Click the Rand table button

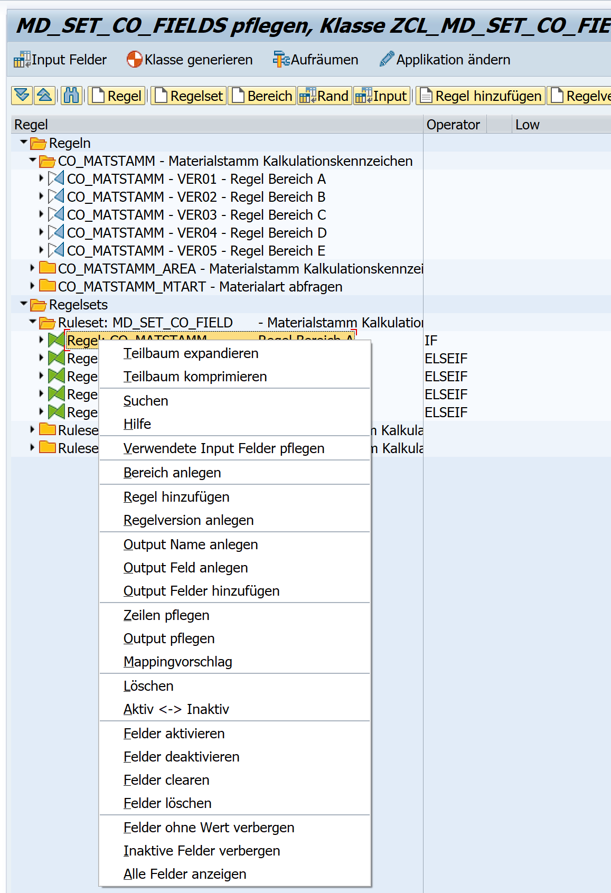(x=324, y=96)
